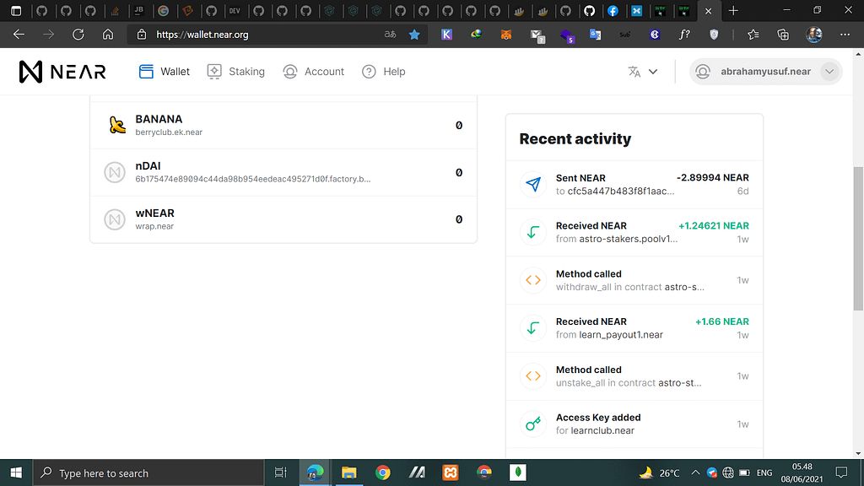Click the key icon for learnclub.near

(x=533, y=424)
